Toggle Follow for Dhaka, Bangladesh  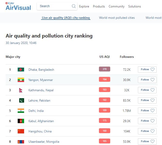(x=147, y=69)
